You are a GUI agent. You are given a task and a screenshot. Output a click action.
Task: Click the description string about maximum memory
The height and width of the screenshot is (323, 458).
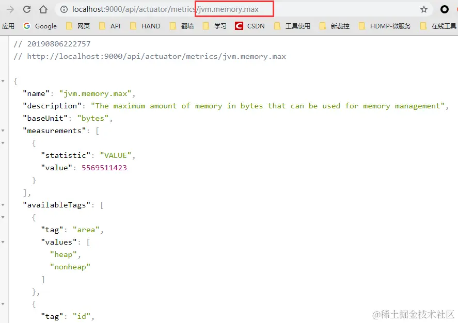pyautogui.click(x=268, y=106)
